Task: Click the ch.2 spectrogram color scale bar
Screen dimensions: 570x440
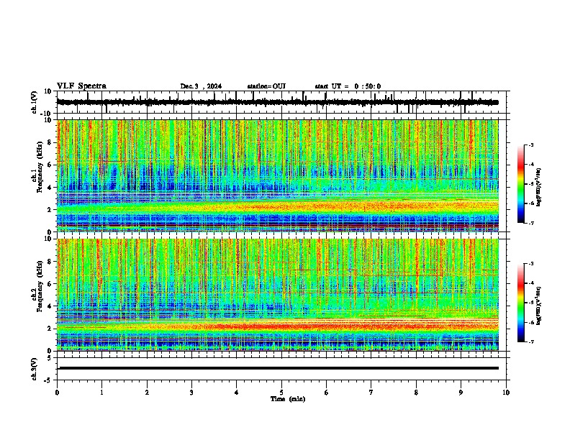Action: pyautogui.click(x=520, y=303)
